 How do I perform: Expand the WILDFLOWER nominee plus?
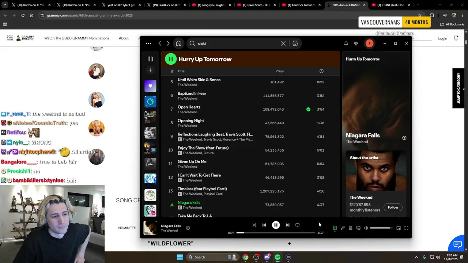pos(289,243)
